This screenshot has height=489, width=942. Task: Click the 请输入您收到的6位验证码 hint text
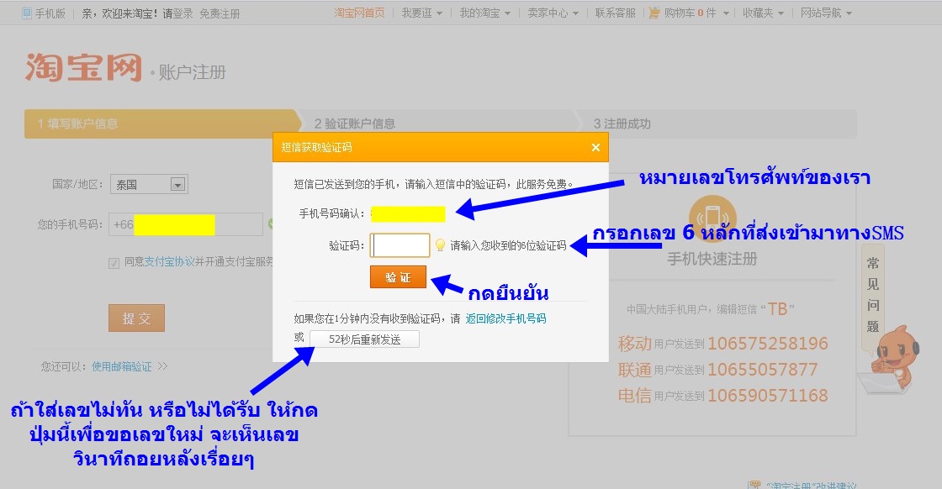coord(508,245)
